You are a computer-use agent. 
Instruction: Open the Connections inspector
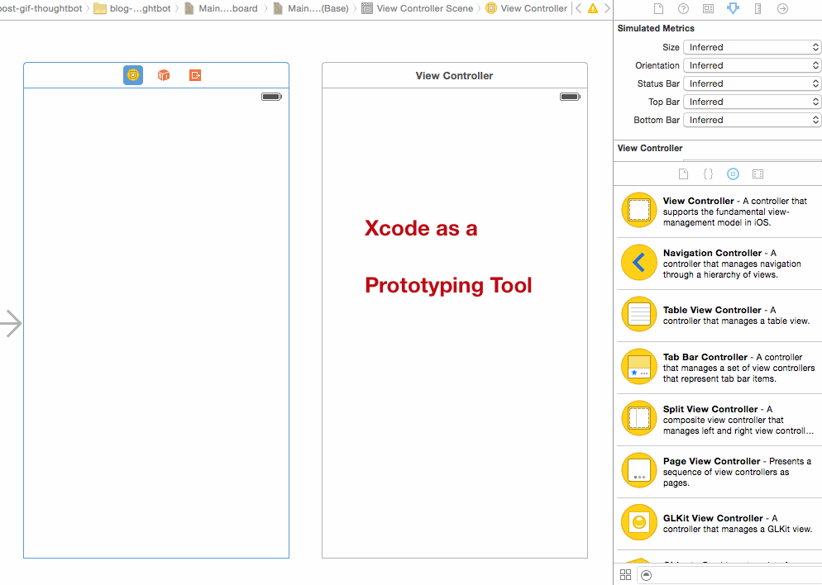[x=782, y=9]
